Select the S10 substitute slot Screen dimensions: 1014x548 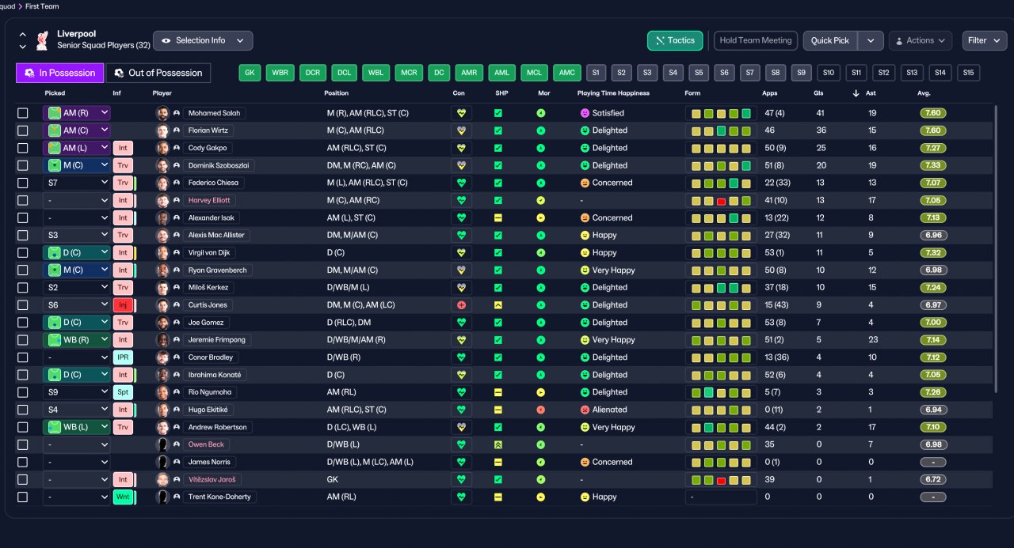pos(829,73)
